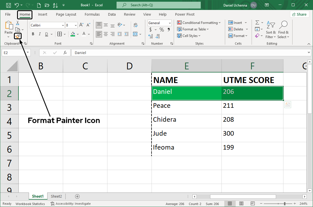Image resolution: width=313 pixels, height=207 pixels.
Task: Click the green fill color swatch button
Action: pyautogui.click(x=73, y=34)
